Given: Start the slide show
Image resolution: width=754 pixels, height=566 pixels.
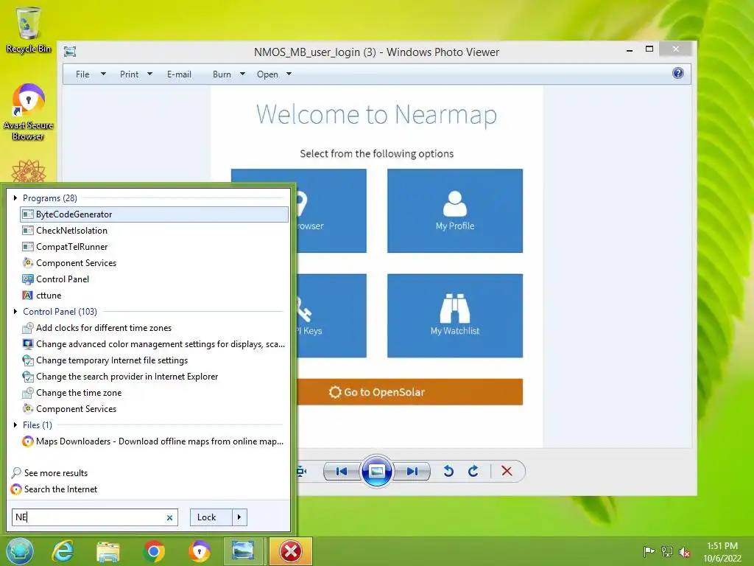Looking at the screenshot, I should [x=376, y=471].
